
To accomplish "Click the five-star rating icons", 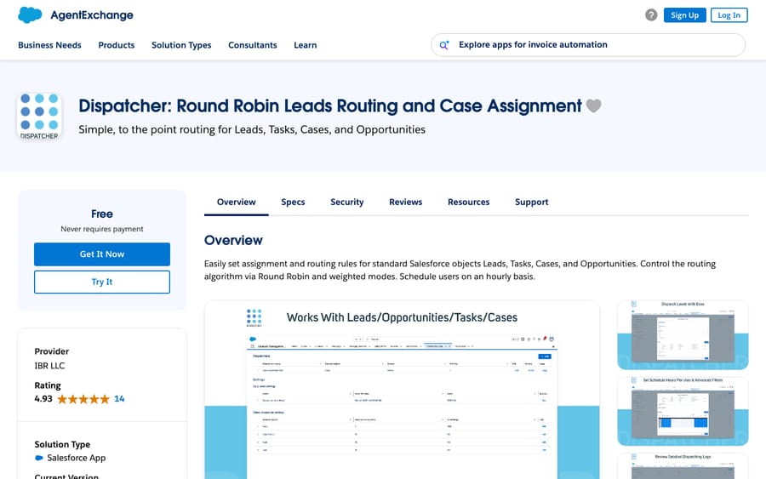I will click(x=83, y=399).
